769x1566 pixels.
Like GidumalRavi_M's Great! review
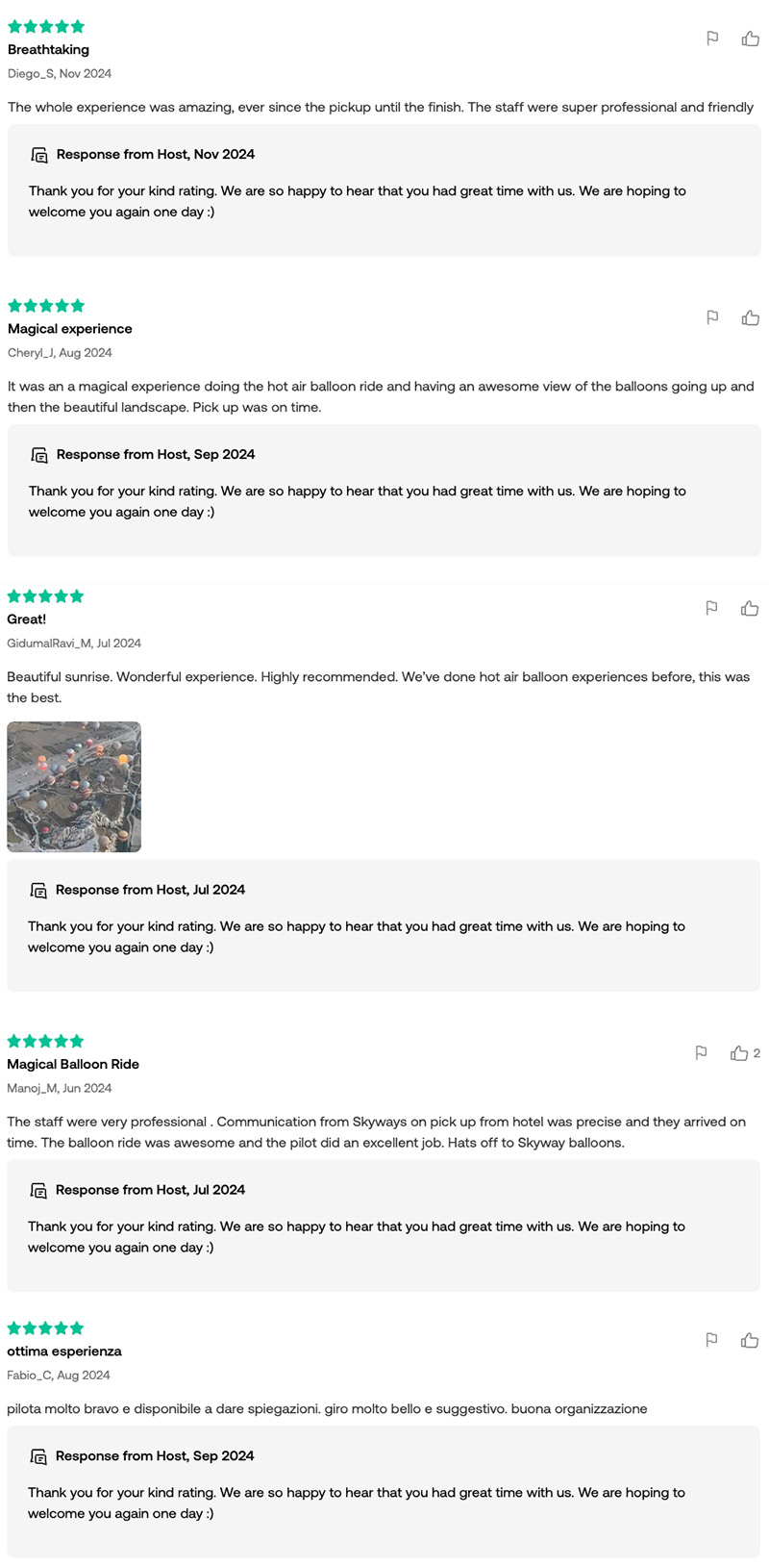(x=750, y=608)
